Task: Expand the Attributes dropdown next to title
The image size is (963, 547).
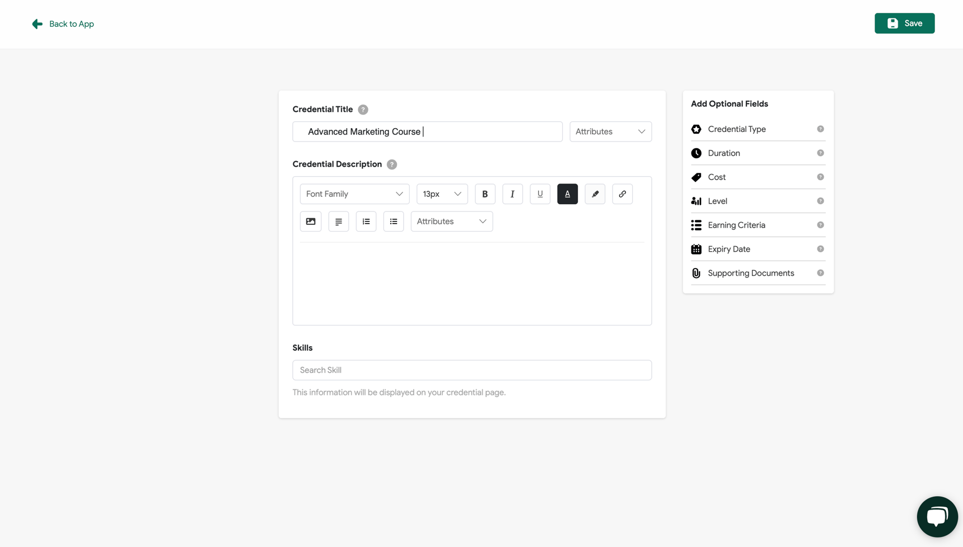Action: pos(610,131)
